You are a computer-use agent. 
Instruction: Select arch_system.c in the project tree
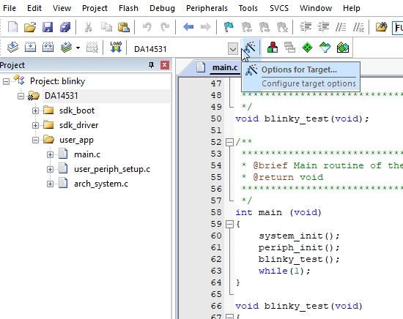click(x=101, y=184)
